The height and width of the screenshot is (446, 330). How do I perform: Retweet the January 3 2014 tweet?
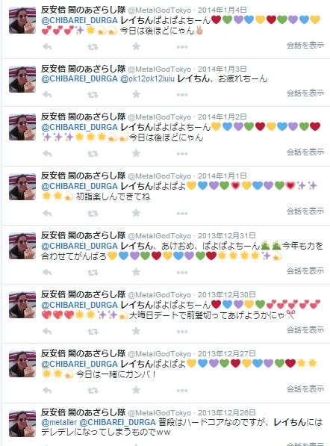(x=93, y=94)
